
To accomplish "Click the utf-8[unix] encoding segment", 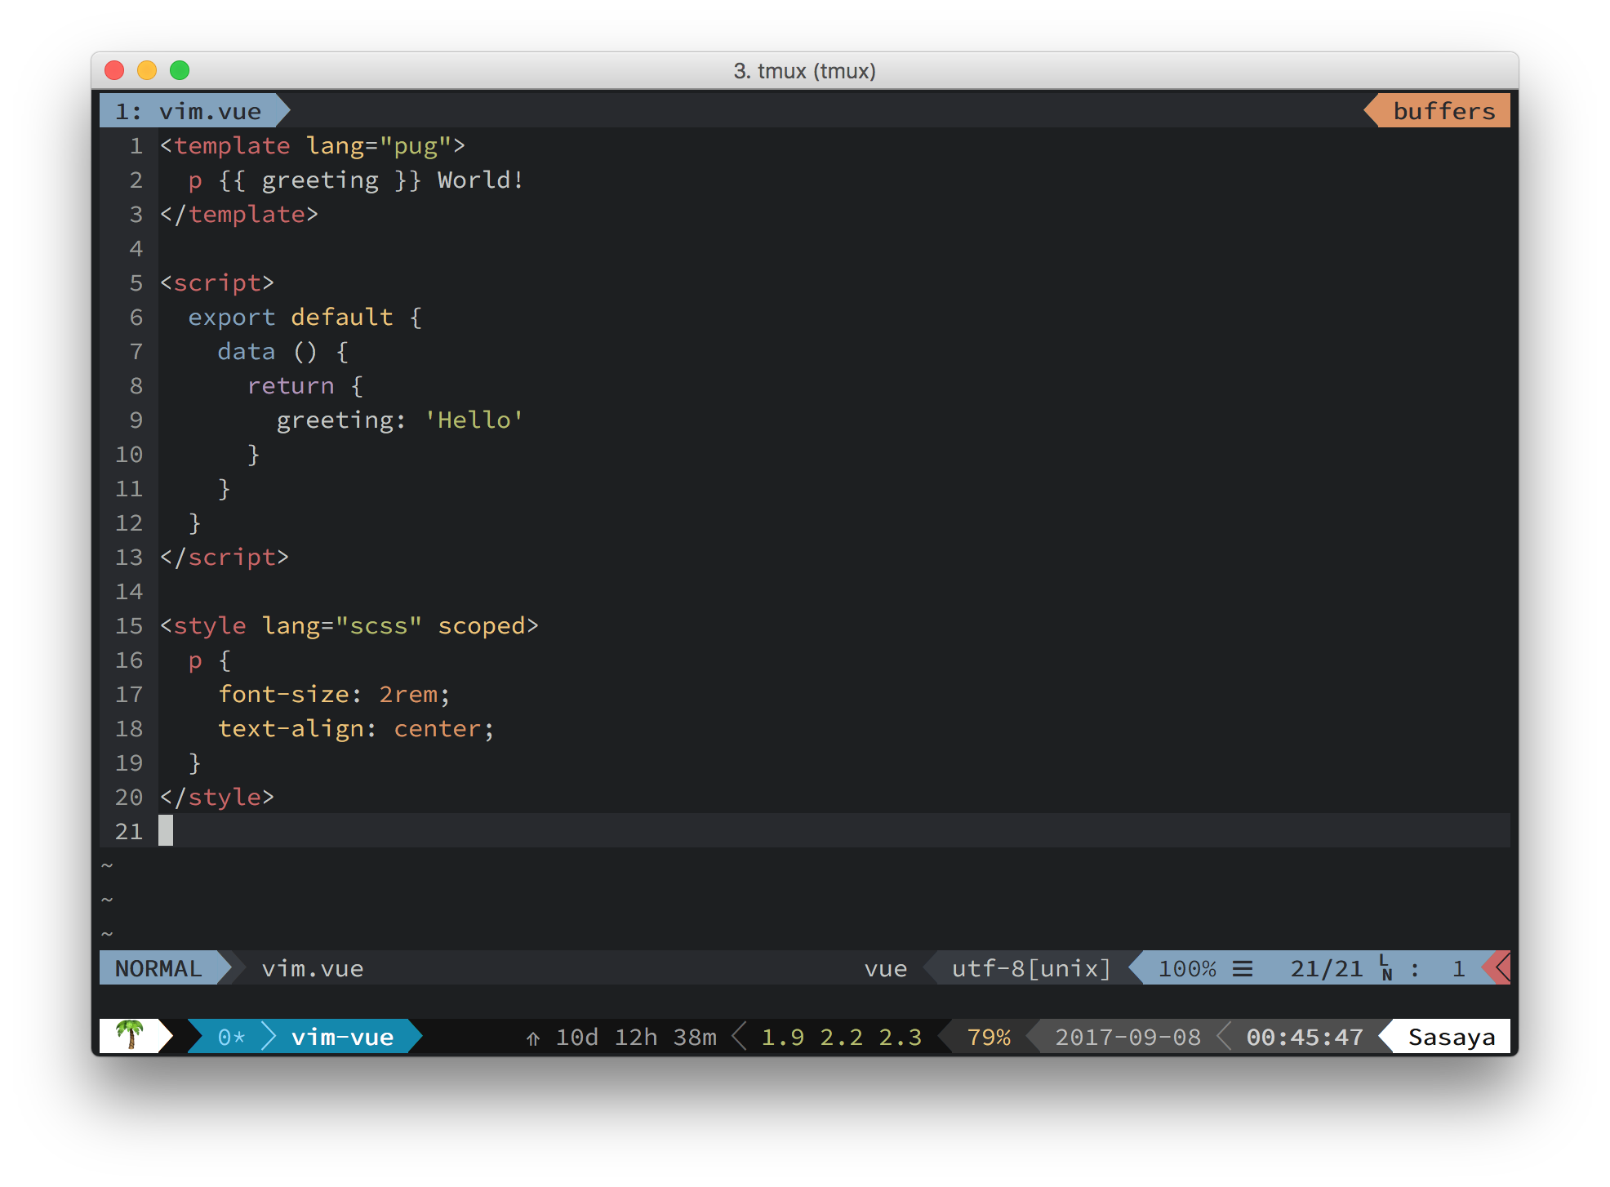I will [1030, 968].
